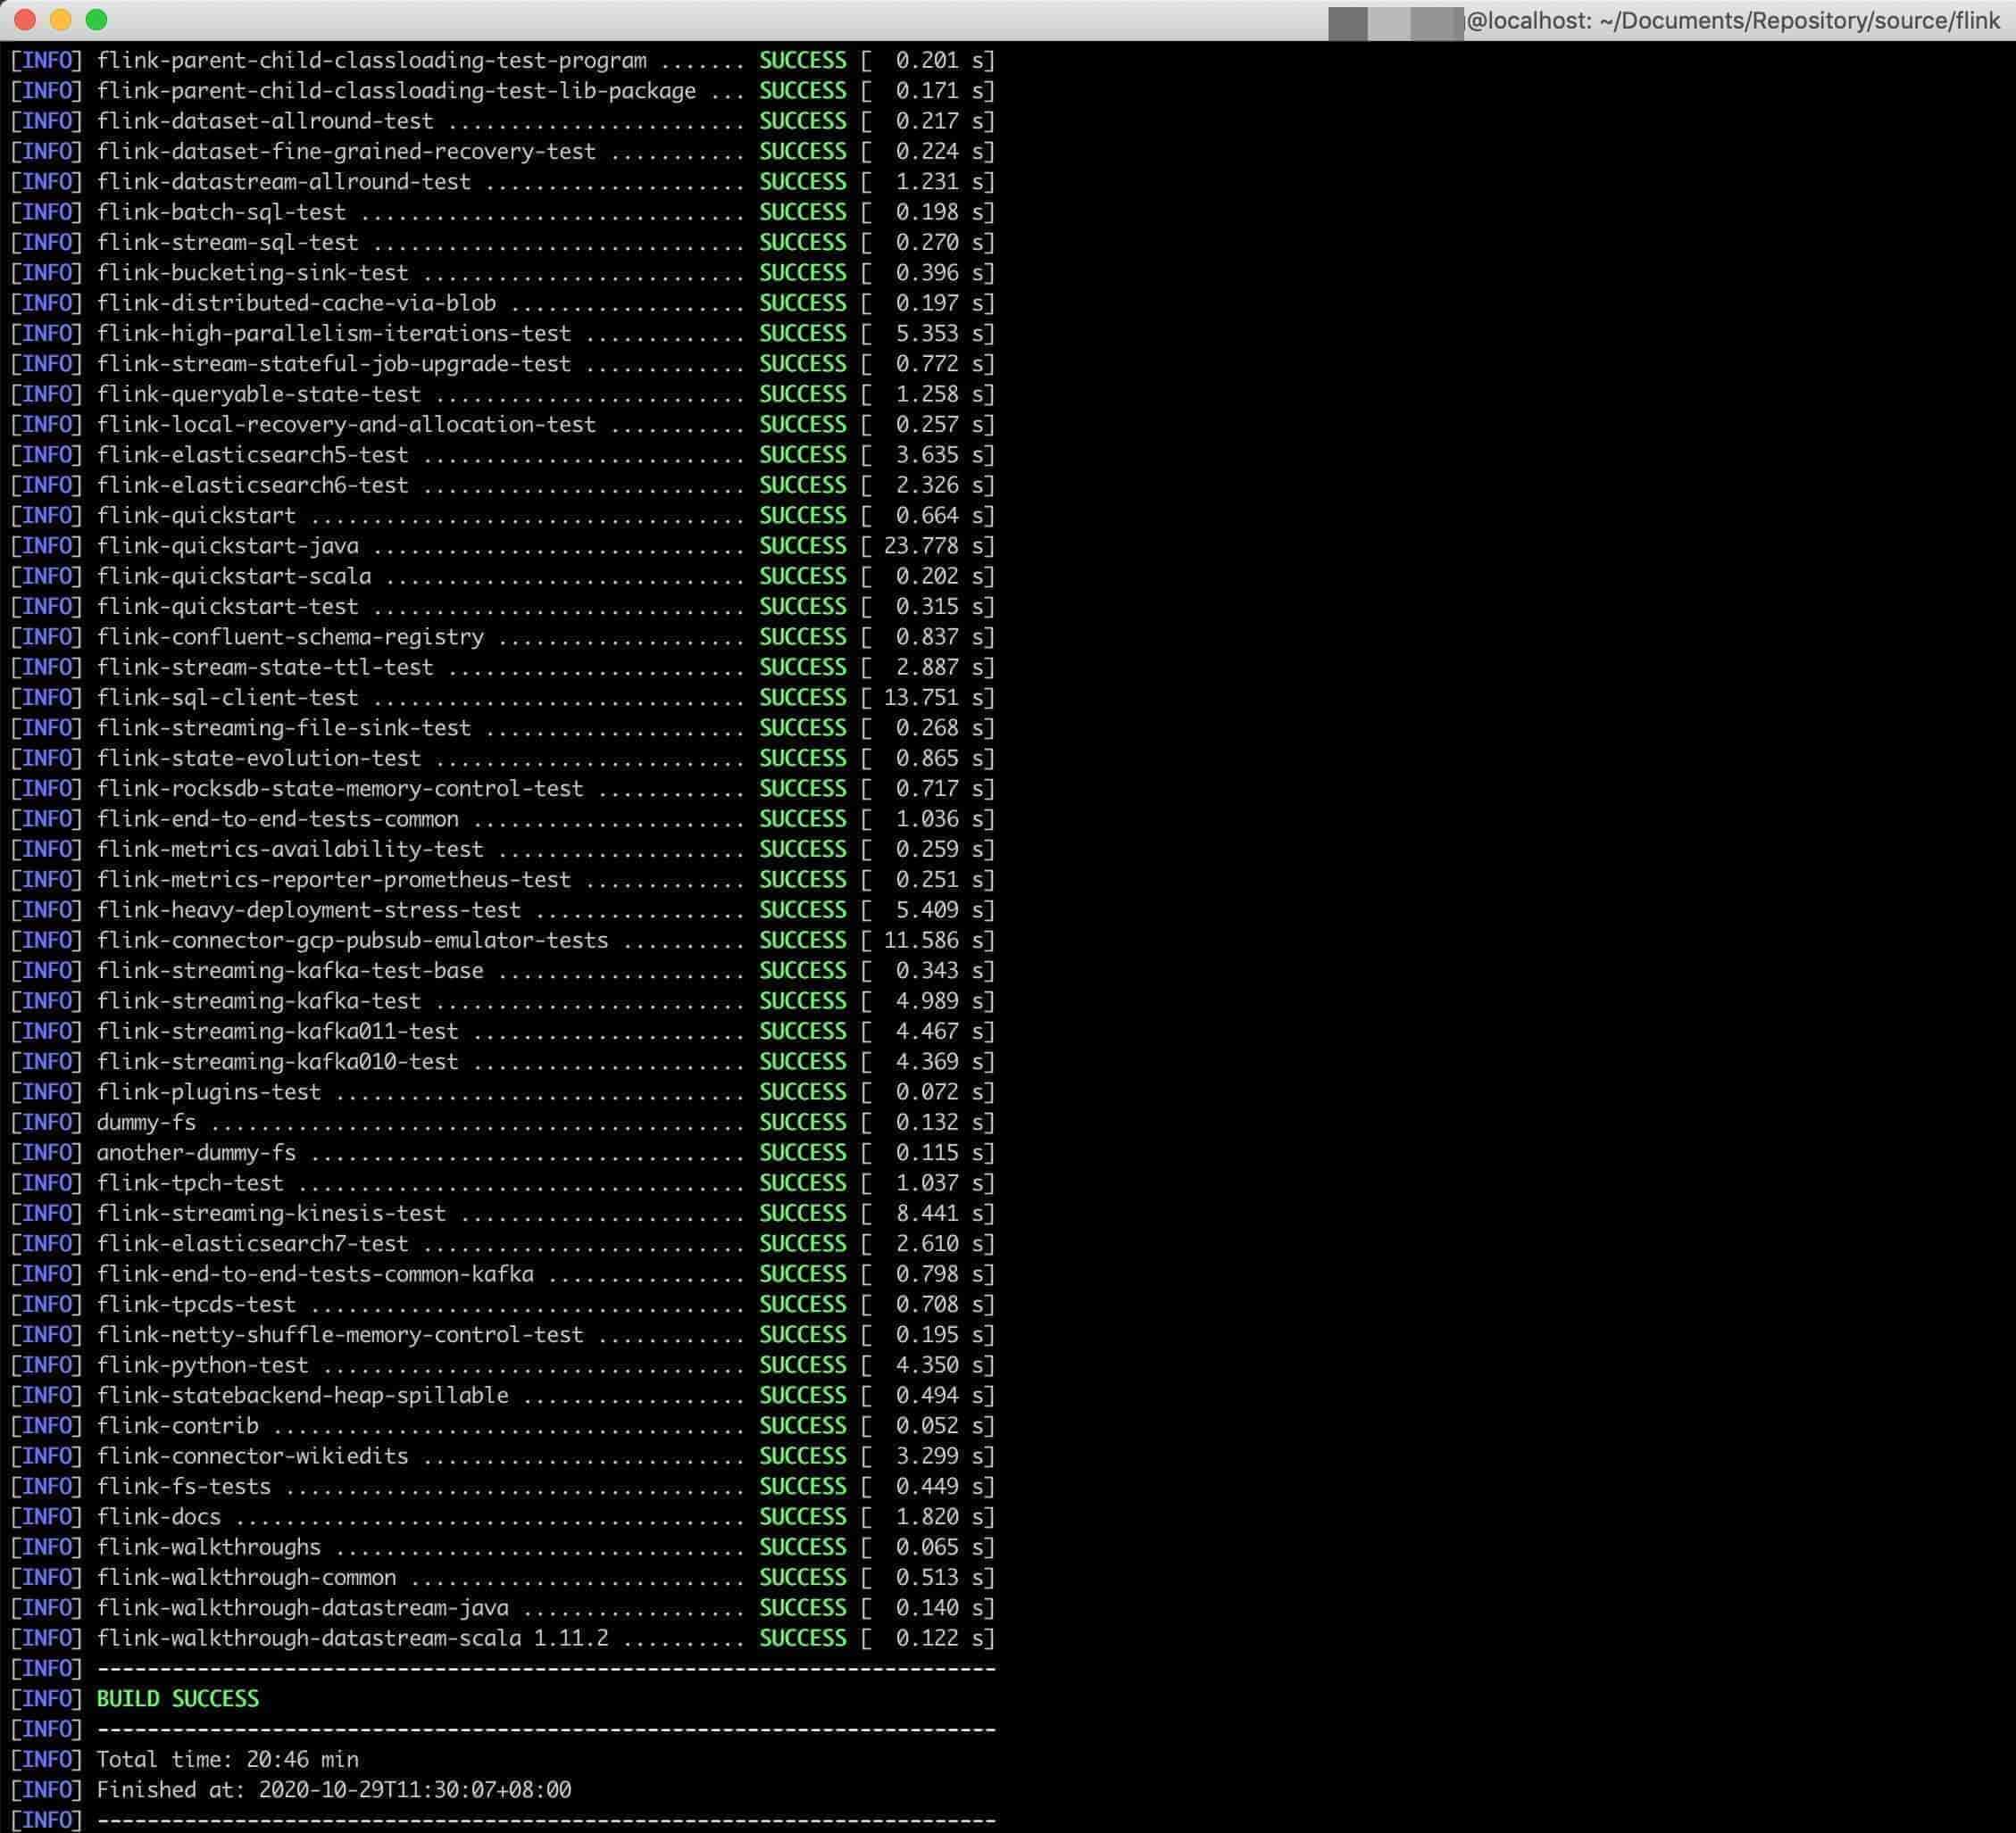Click flink-quickstart-scala module name

234,576
